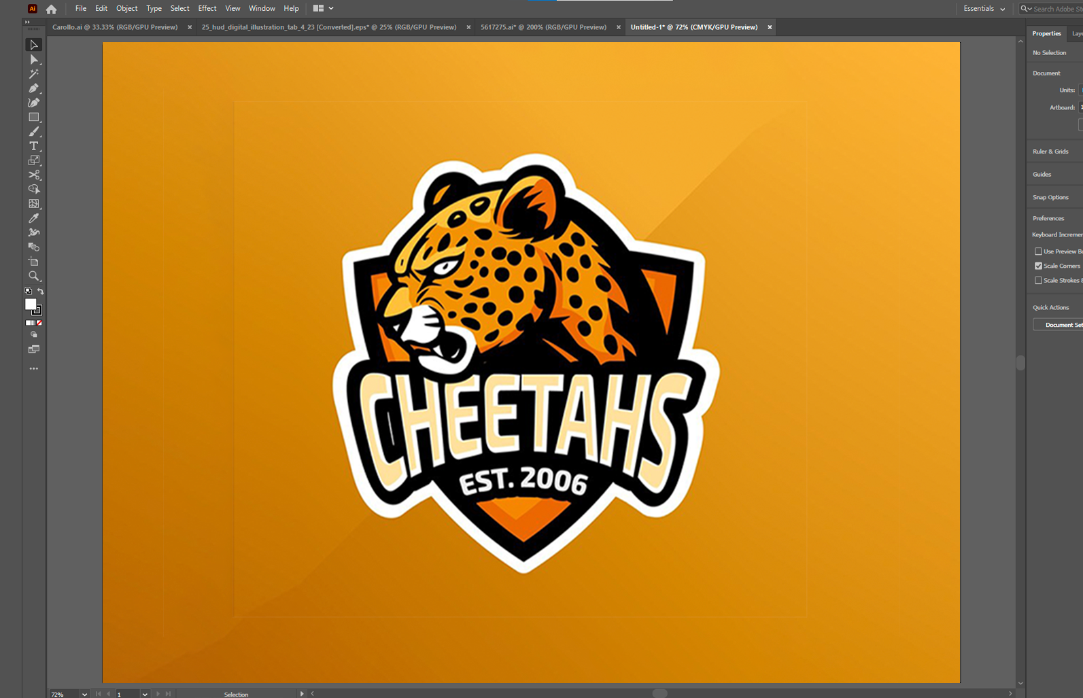The width and height of the screenshot is (1083, 698).
Task: Toggle Use Preview Bounds checkbox
Action: (1038, 251)
